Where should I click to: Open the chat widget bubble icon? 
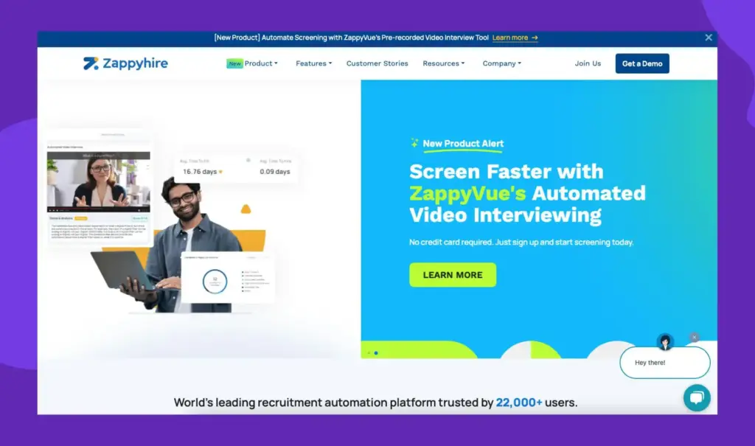click(697, 398)
